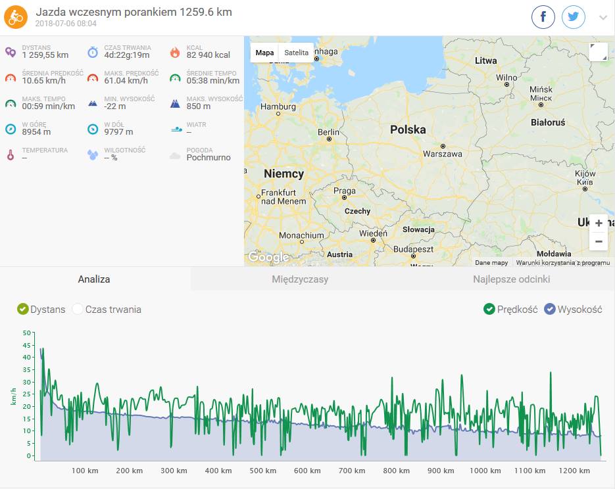Click the Budapeszt label on the map
Viewport: 615px width, 489px height.
pos(414,249)
